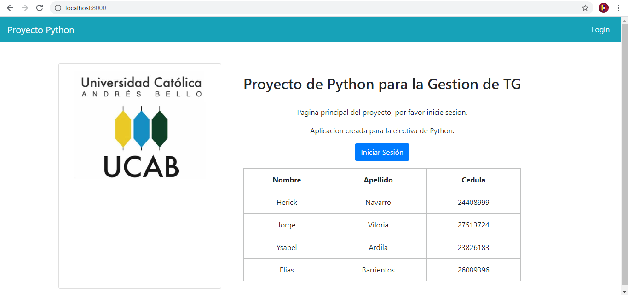Bookmark this page with the star icon
628x295 pixels.
point(585,8)
